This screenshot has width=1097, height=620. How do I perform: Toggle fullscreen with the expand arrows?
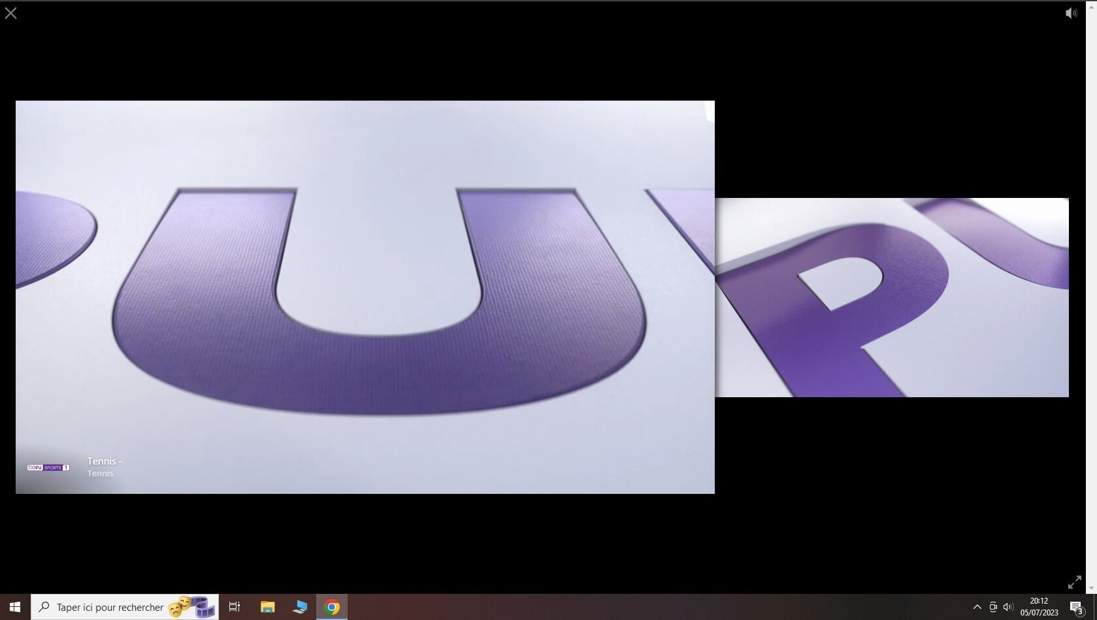1074,581
